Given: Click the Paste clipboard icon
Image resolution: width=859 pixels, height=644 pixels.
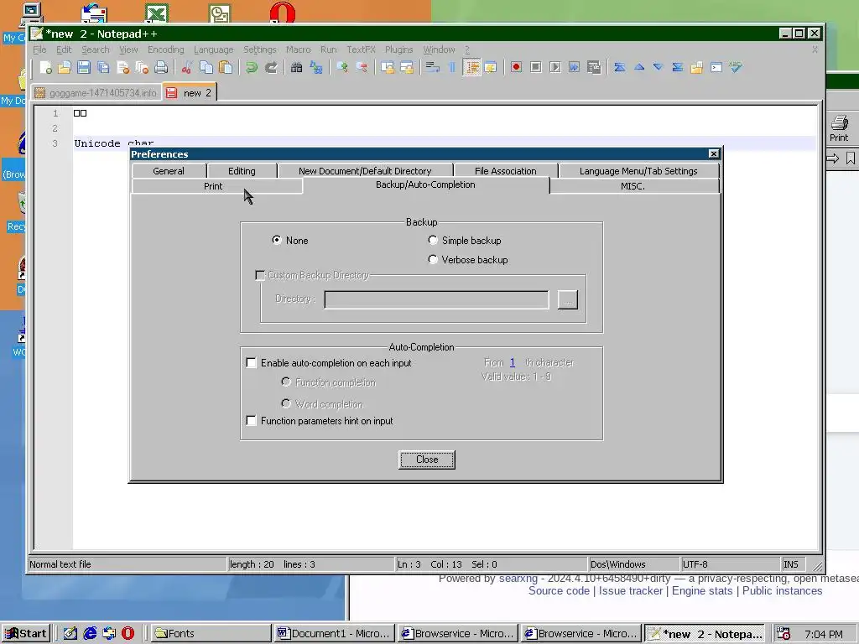Looking at the screenshot, I should (x=225, y=67).
